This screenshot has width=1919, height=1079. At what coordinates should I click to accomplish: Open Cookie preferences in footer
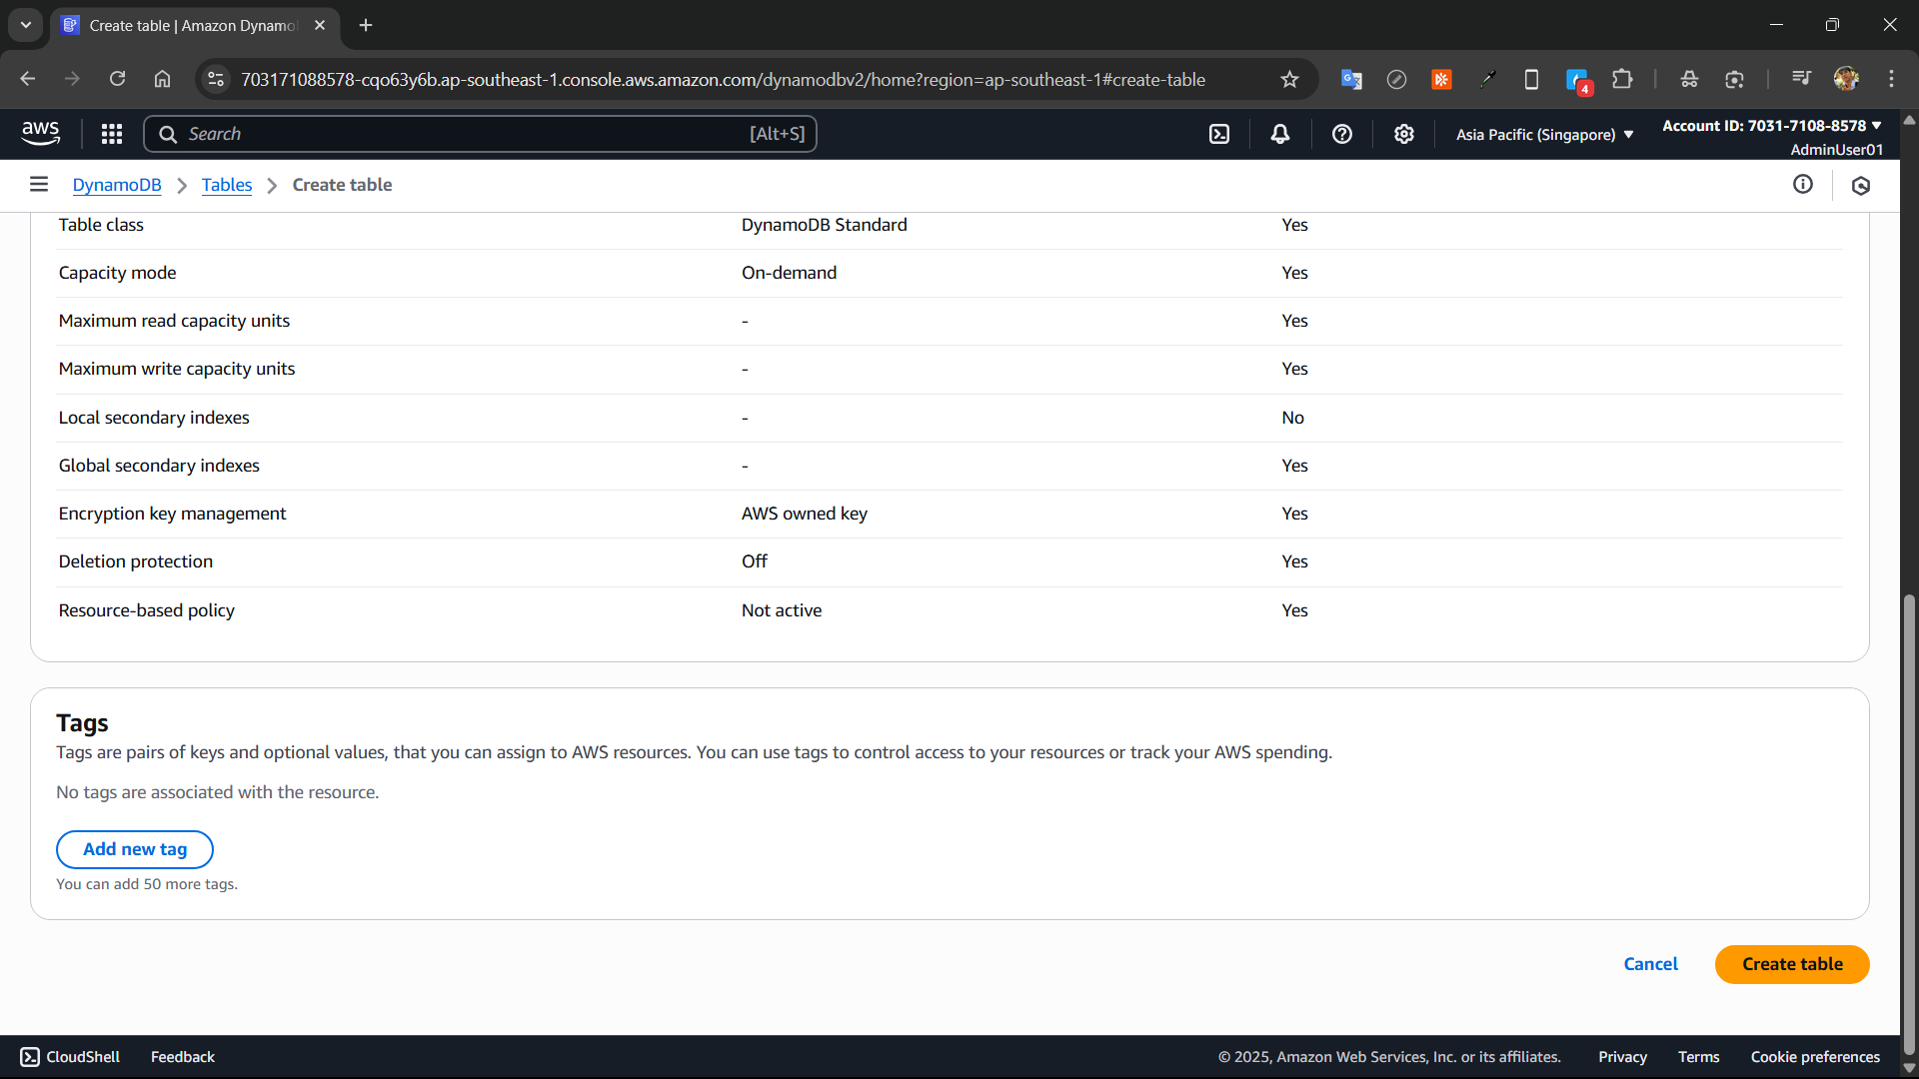click(x=1815, y=1056)
